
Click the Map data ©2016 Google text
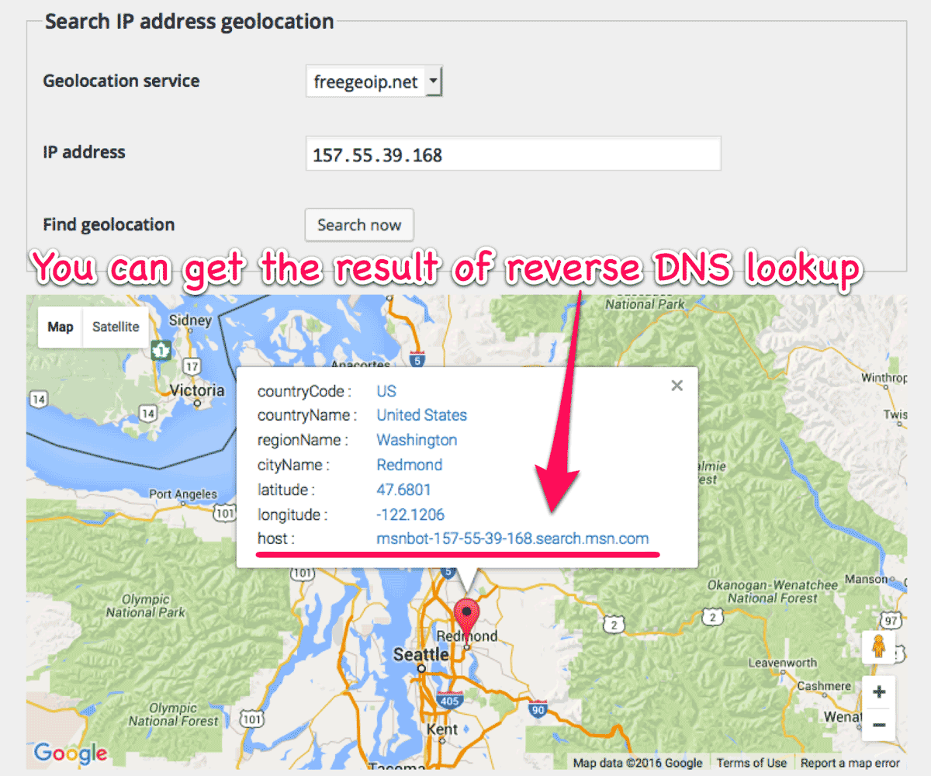tap(637, 763)
